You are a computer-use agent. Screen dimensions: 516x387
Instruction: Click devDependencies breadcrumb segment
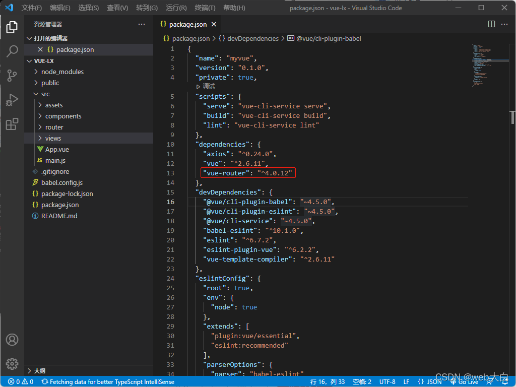click(249, 38)
